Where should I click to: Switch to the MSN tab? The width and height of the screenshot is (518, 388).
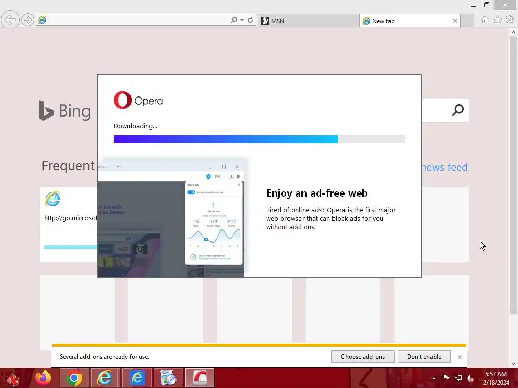tap(308, 21)
